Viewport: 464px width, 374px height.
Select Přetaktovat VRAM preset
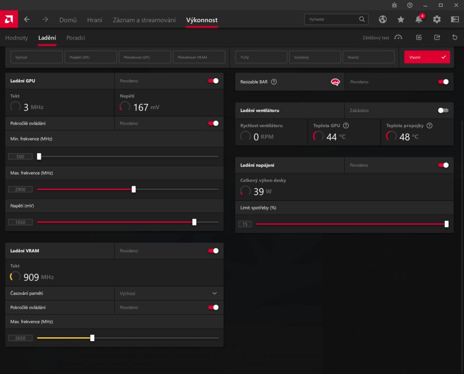199,57
